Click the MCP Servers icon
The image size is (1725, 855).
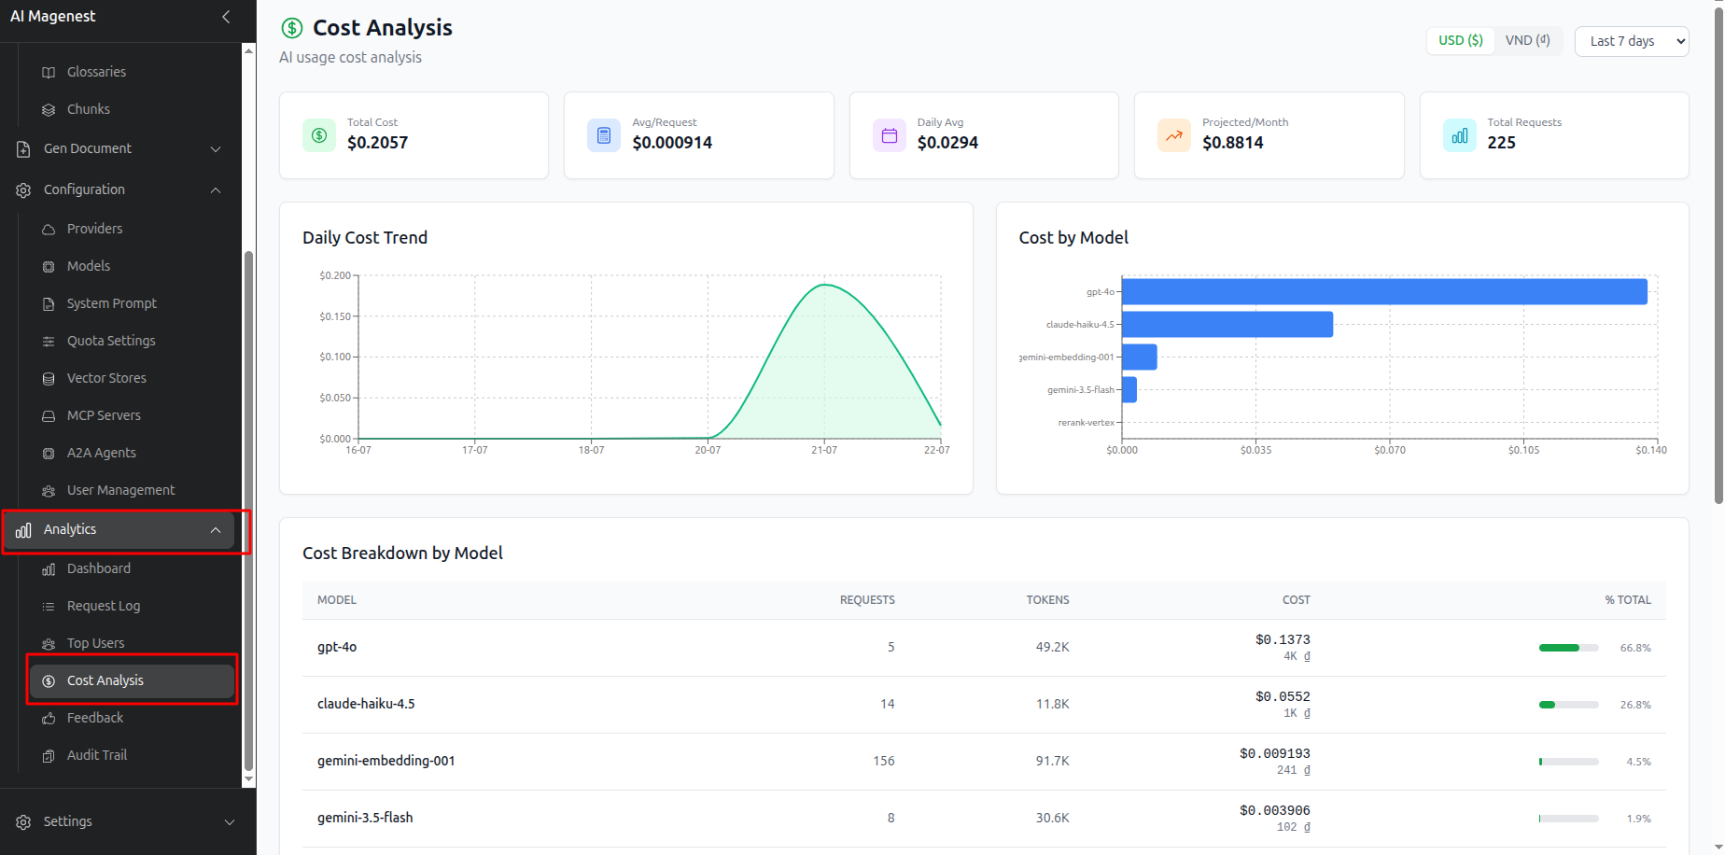pyautogui.click(x=49, y=415)
